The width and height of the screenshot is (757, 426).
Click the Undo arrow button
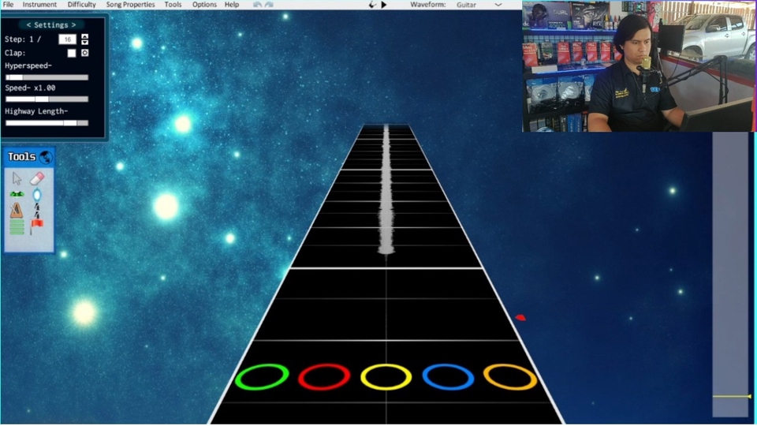click(257, 5)
